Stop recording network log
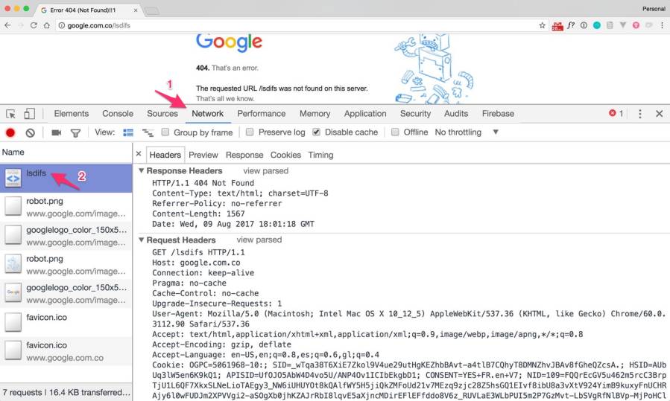 click(10, 132)
